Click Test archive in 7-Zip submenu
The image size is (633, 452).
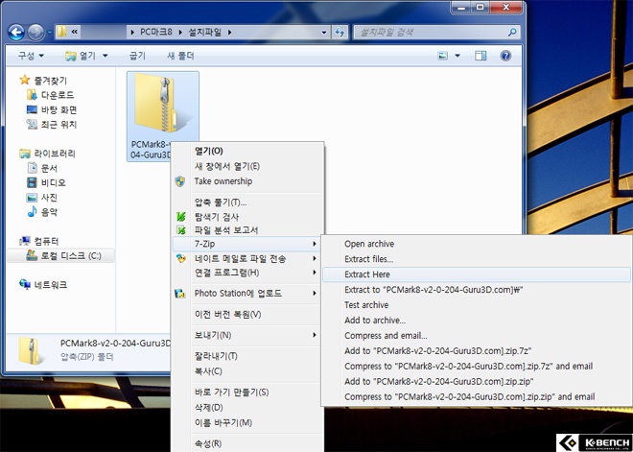477,305
